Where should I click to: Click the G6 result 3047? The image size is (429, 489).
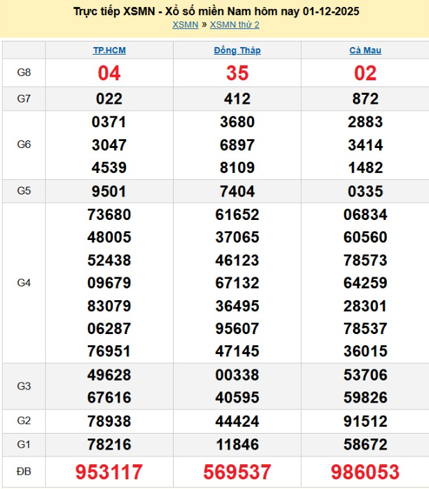[109, 145]
